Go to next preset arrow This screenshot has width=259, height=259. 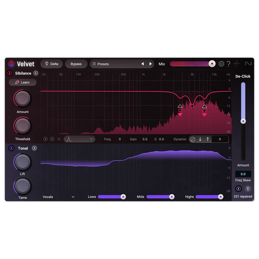coord(151,64)
